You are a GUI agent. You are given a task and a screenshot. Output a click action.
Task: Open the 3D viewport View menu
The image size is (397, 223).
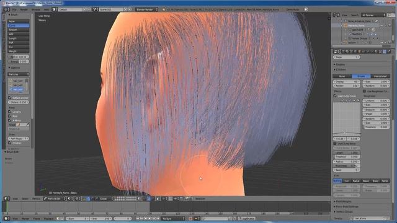point(15,199)
